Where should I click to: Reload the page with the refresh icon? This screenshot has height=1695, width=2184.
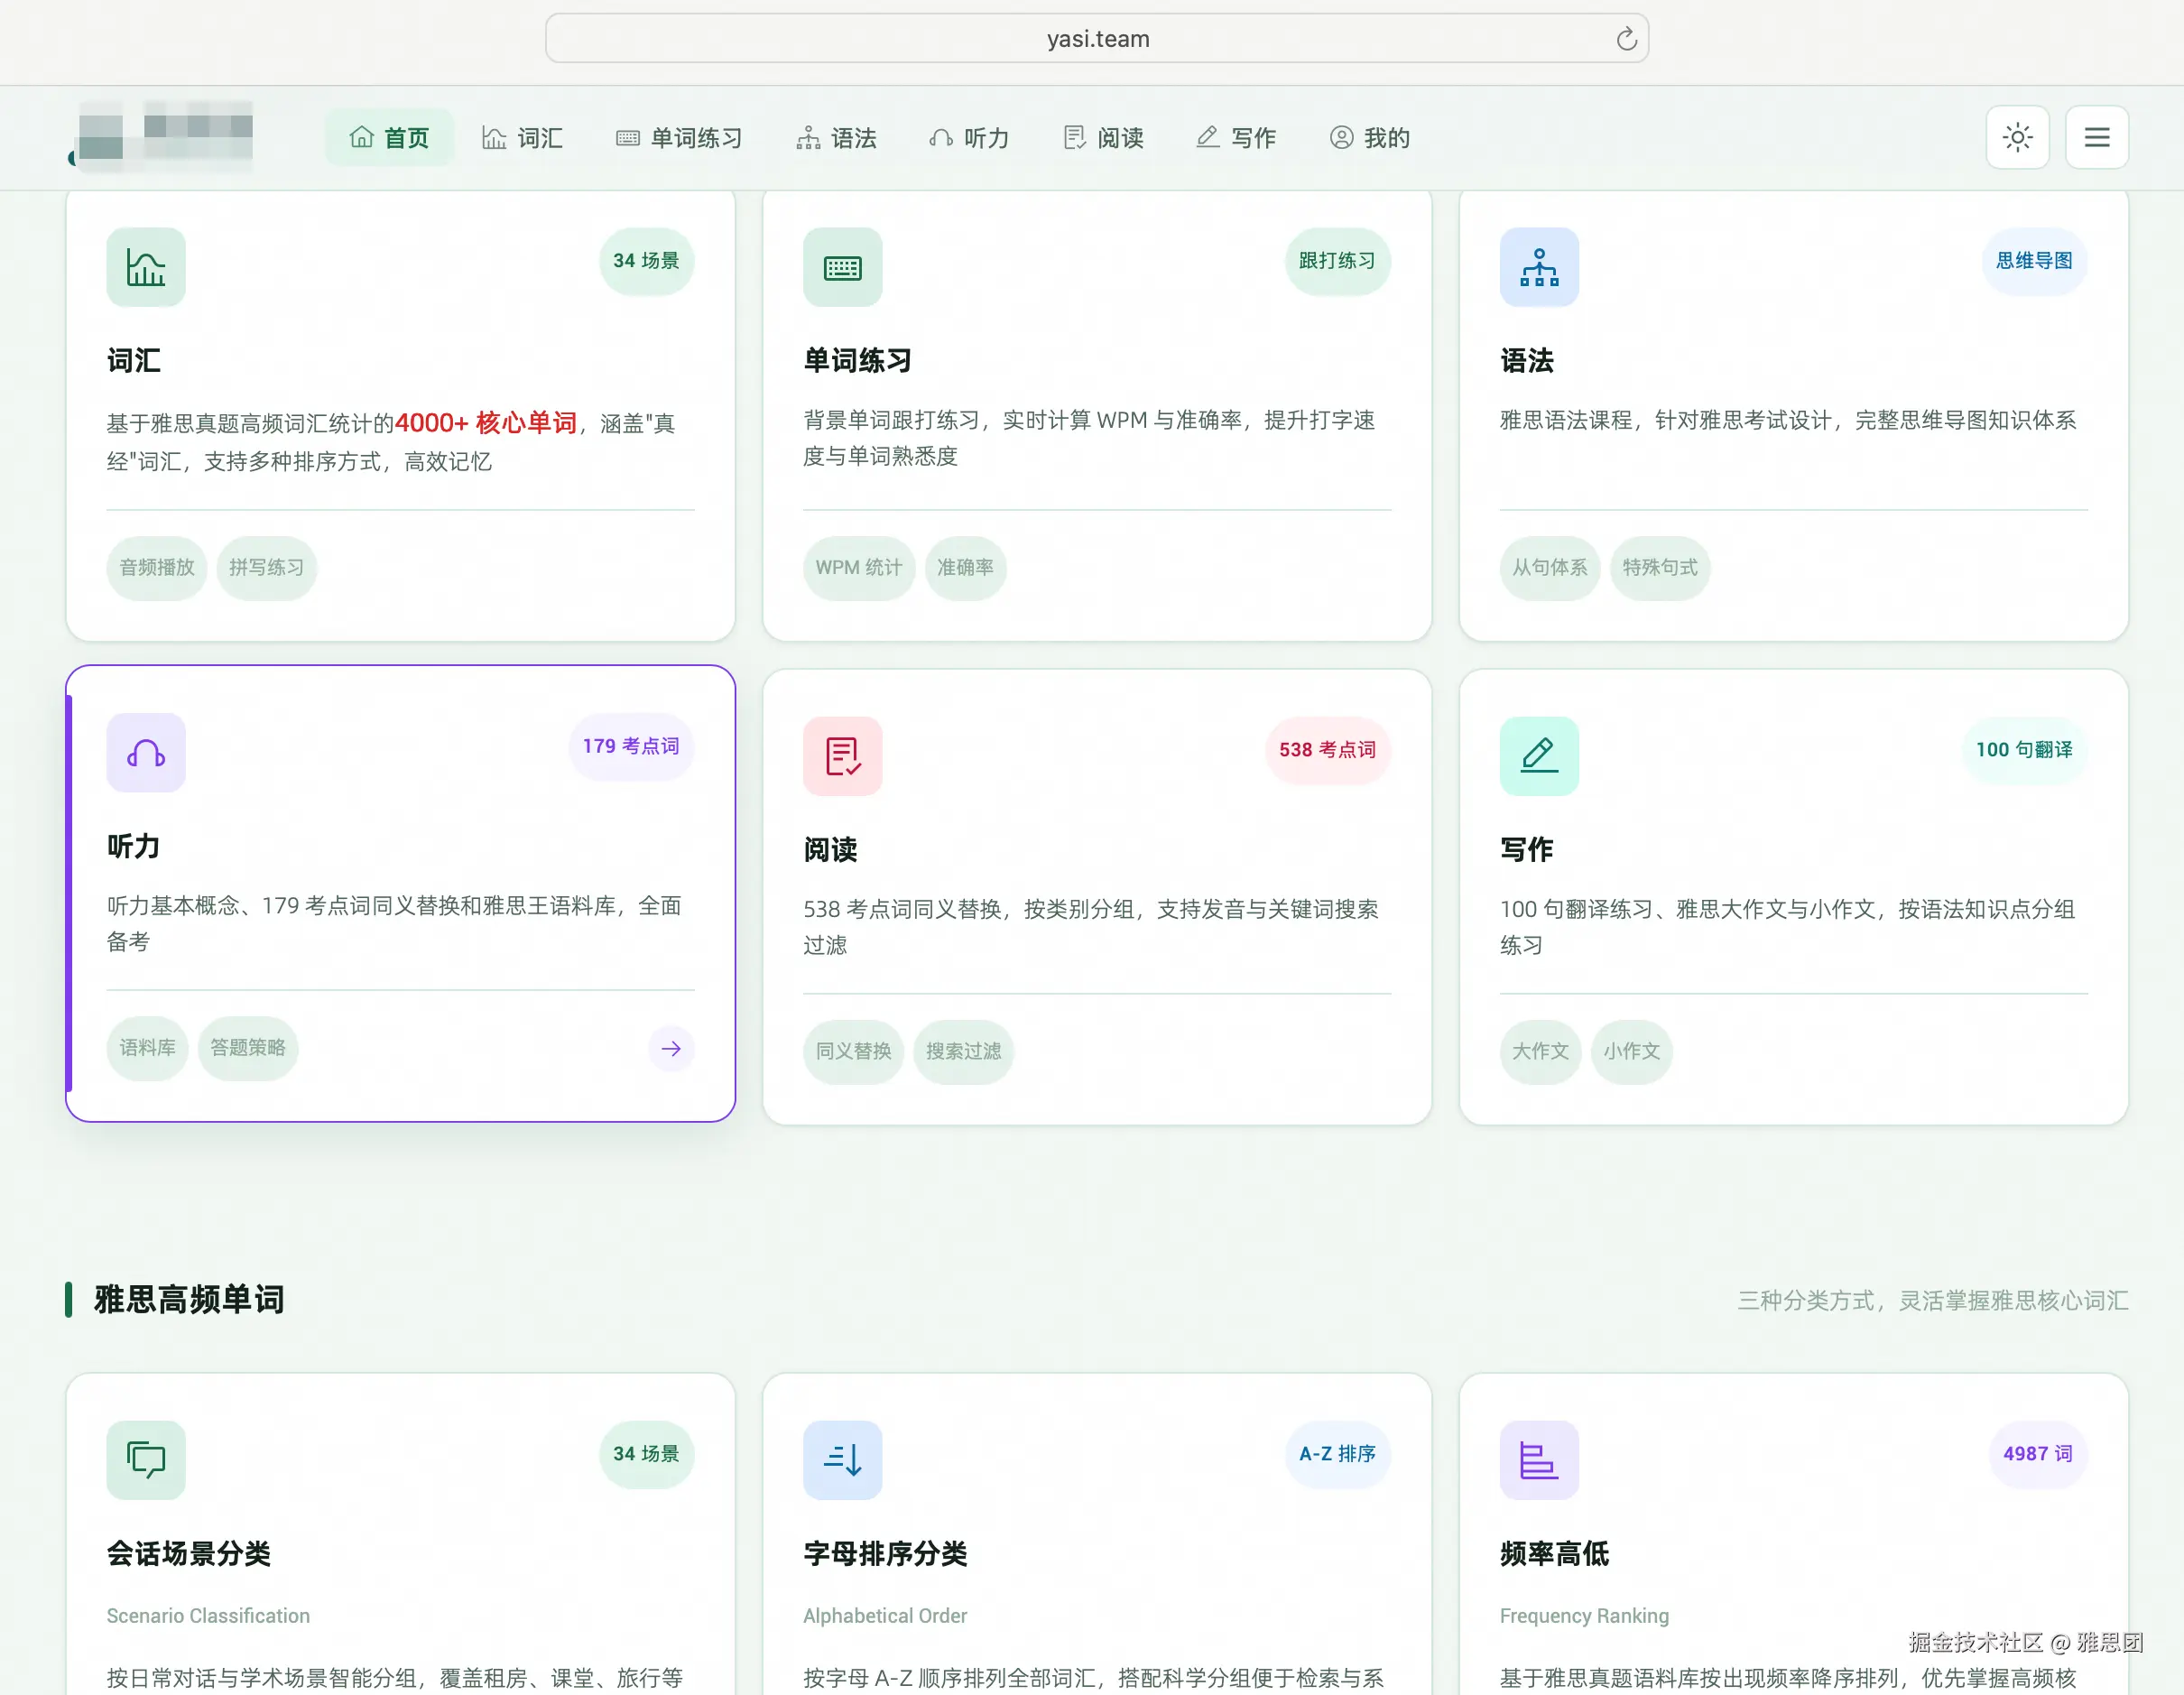(1626, 39)
